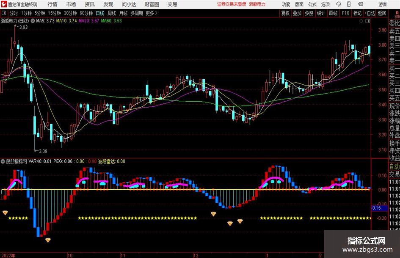The image size is (400, 258).
Task: Click the PEG: 0.06 indicator value
Action: pos(63,161)
